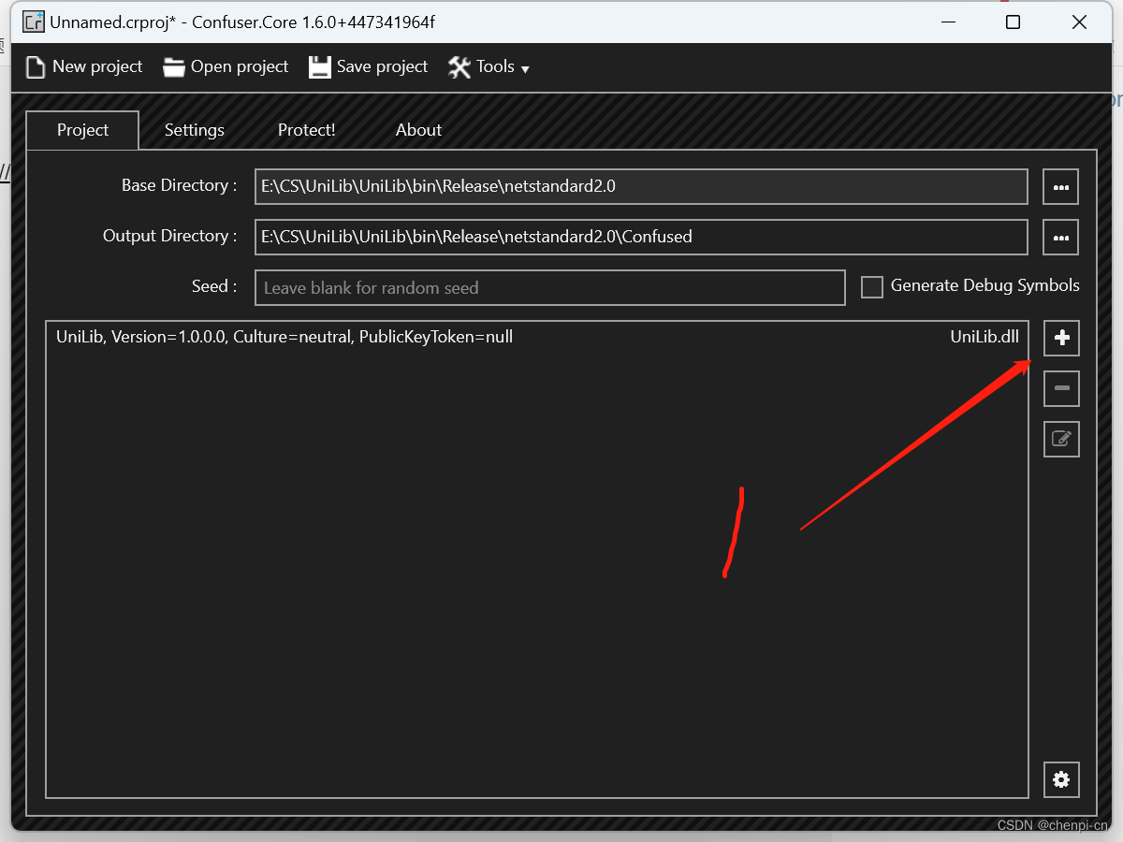Open advanced options with the gear icon
The image size is (1123, 842).
click(x=1061, y=779)
